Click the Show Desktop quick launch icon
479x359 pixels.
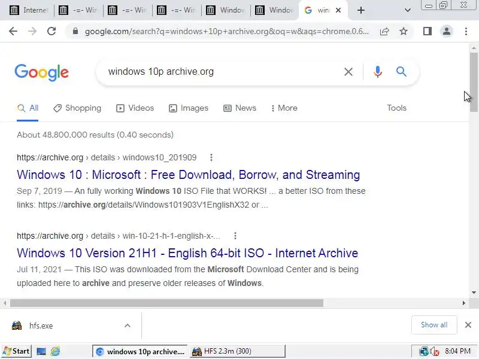[x=41, y=351]
